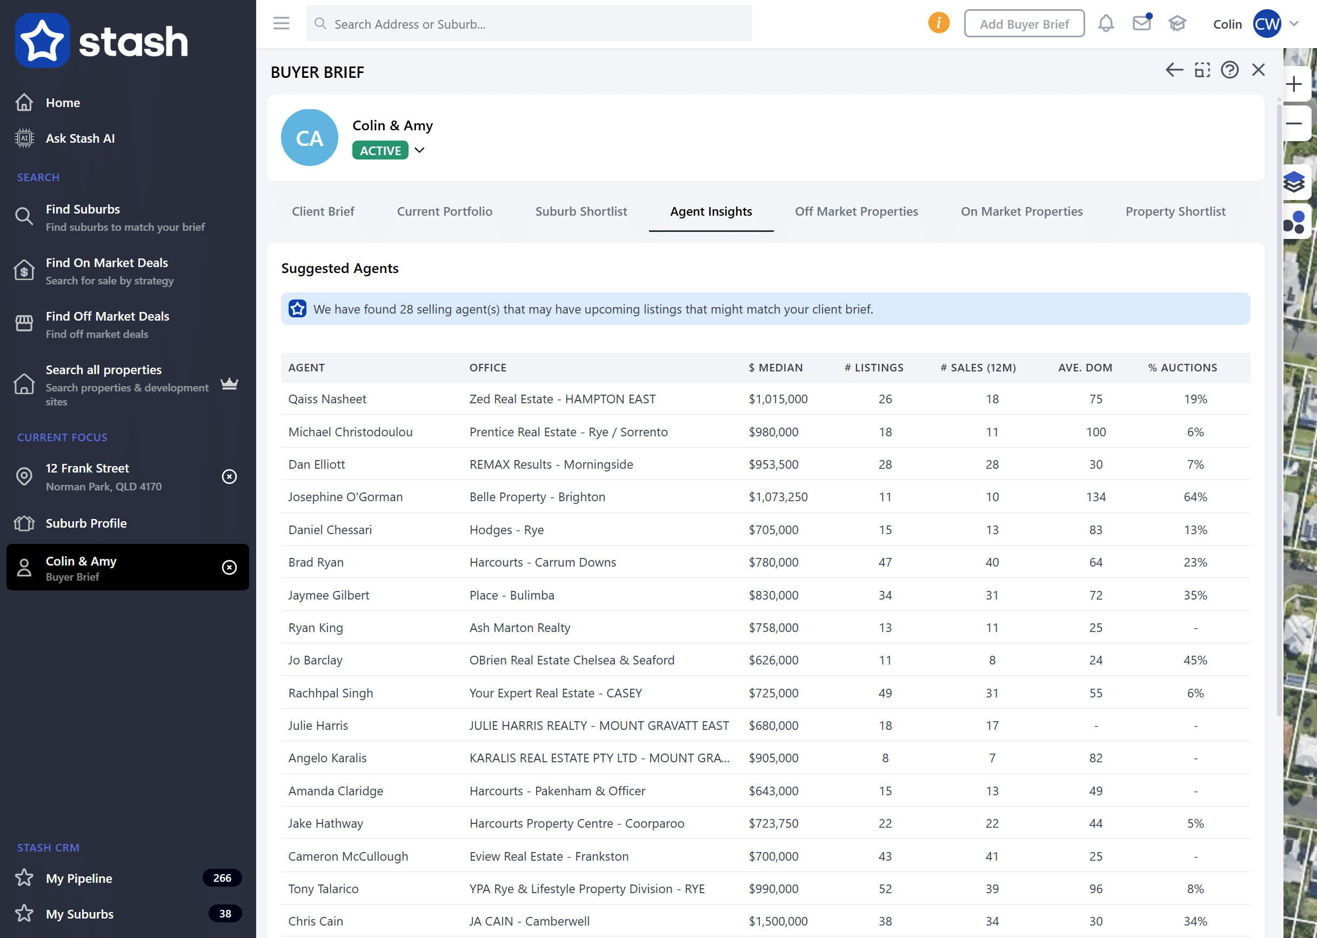The height and width of the screenshot is (938, 1317).
Task: Dismiss Colin & Amy buyer brief focus
Action: (229, 568)
